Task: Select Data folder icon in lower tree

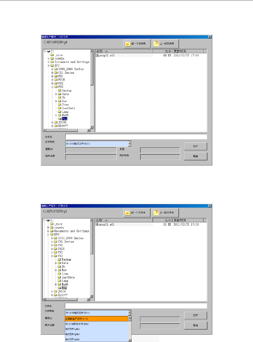Action: pos(59,263)
